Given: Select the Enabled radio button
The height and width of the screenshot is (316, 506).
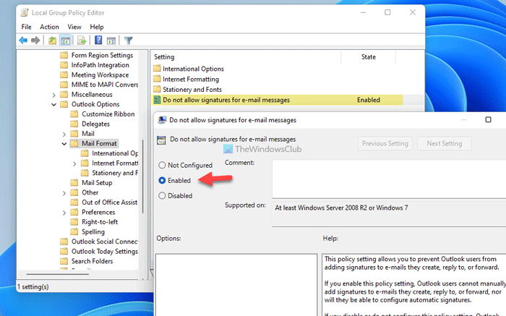Looking at the screenshot, I should (x=162, y=181).
